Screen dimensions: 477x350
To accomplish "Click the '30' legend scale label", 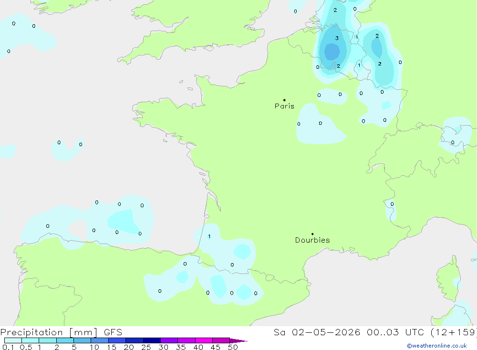I will click(x=163, y=347).
